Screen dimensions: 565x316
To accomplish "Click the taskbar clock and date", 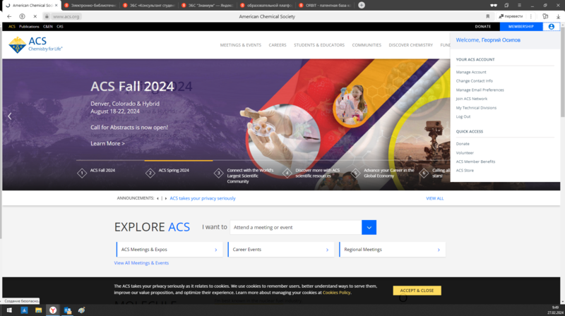I will point(555,310).
